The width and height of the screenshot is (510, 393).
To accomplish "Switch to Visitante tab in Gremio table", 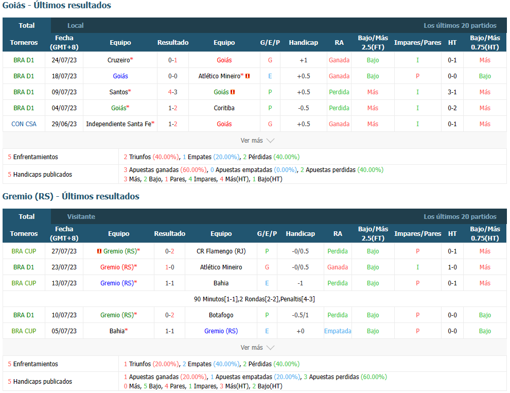I will [x=81, y=216].
